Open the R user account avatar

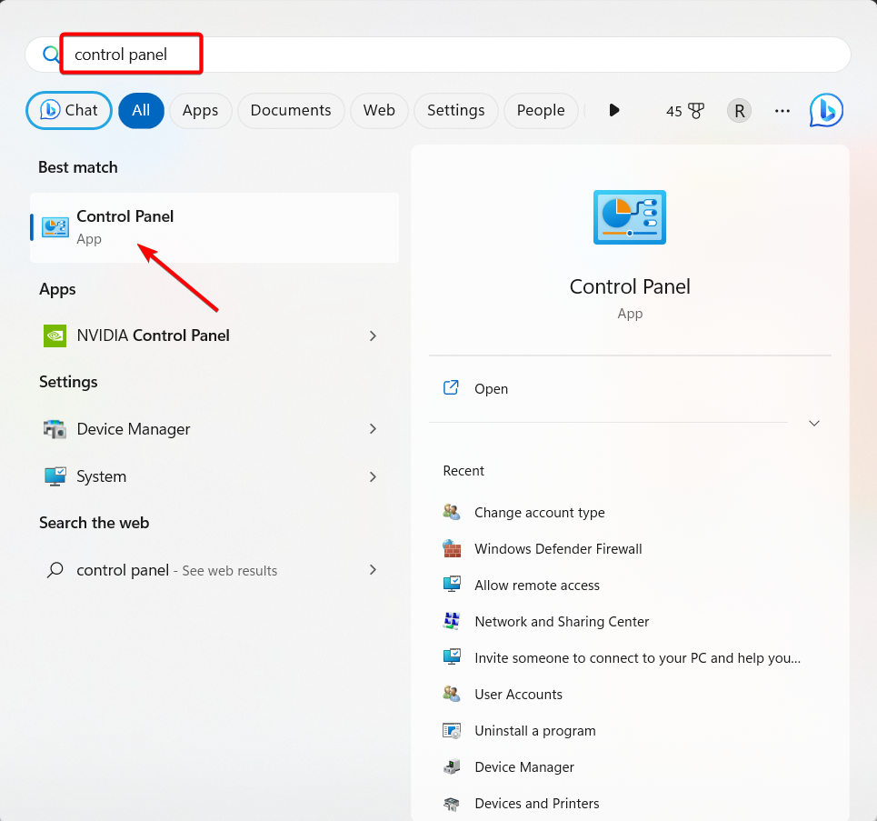[739, 111]
